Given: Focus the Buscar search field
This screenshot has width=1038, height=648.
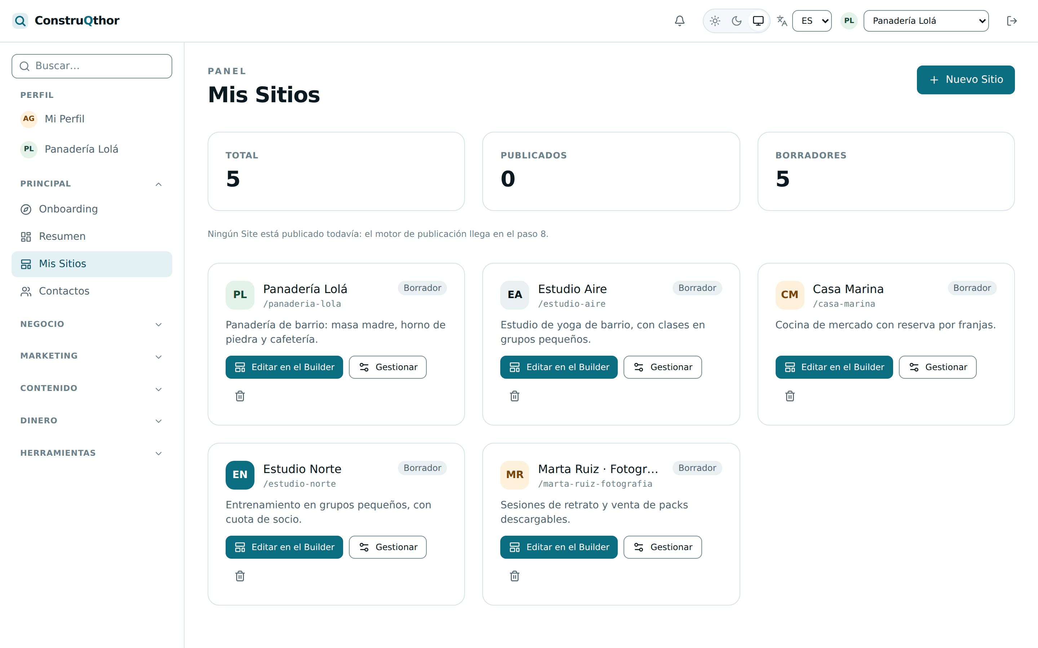Looking at the screenshot, I should [x=92, y=66].
